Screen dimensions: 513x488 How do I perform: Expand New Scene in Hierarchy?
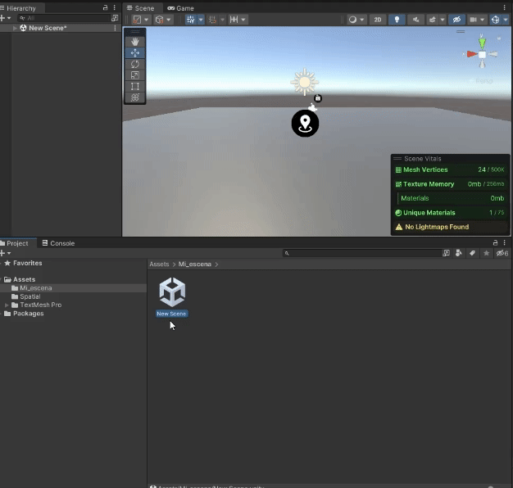click(15, 28)
